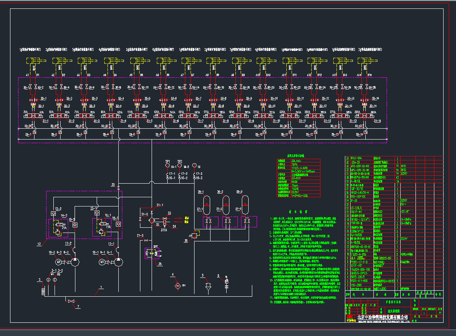
Task: Select the SP1 pressure gauge symbol
Action: pos(167,165)
